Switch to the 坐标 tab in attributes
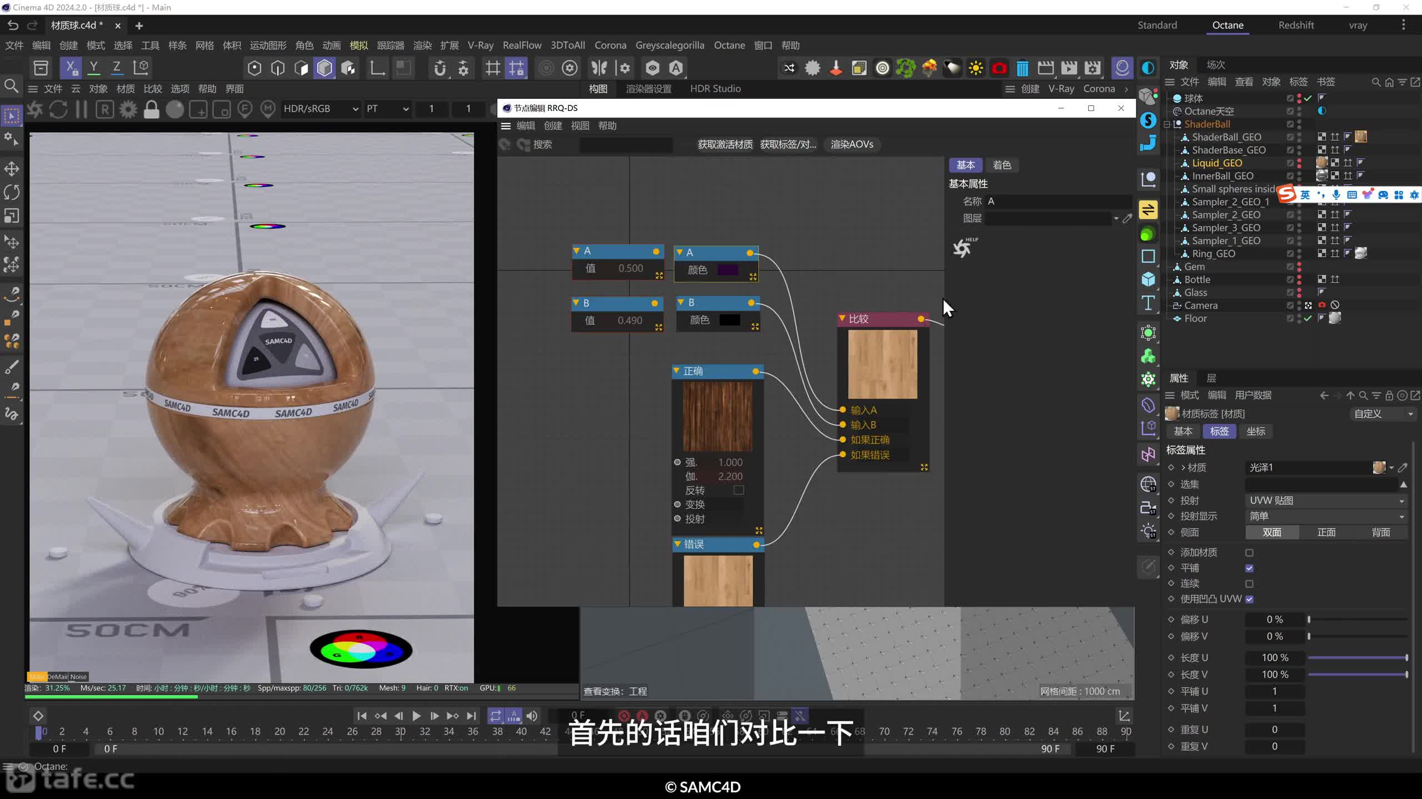This screenshot has width=1422, height=799. coord(1255,431)
